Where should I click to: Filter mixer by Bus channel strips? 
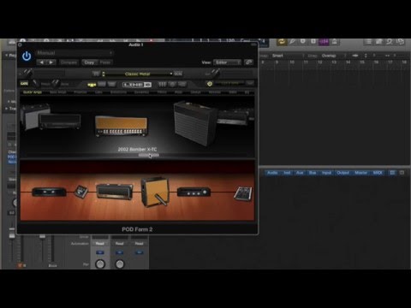[313, 173]
